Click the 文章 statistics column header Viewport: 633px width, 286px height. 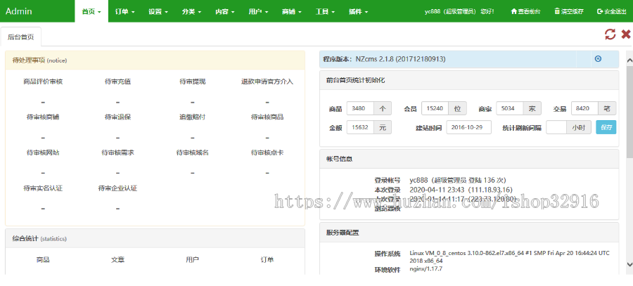[x=118, y=260]
